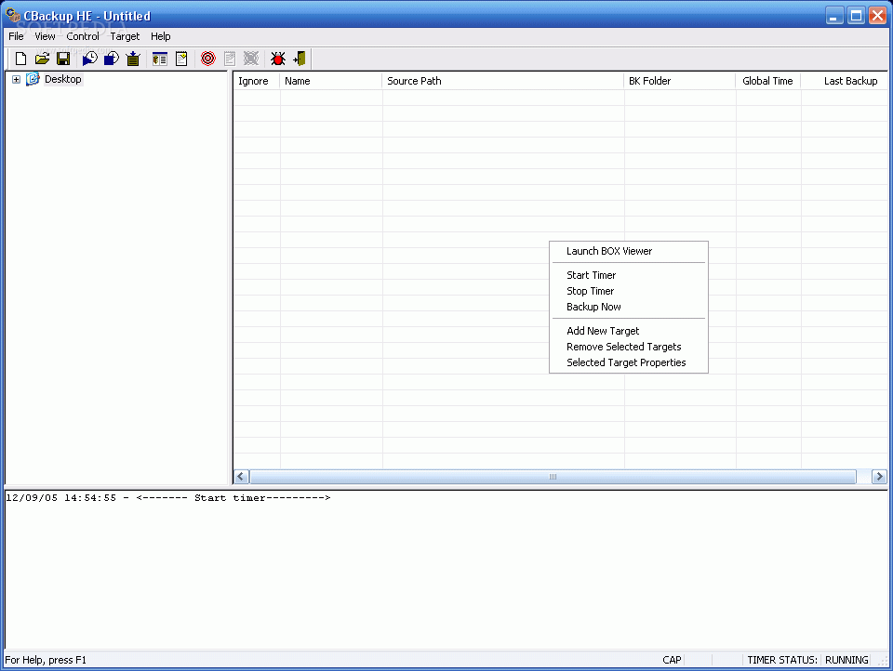This screenshot has width=893, height=671.
Task: Click the Ignore column header
Action: (257, 81)
